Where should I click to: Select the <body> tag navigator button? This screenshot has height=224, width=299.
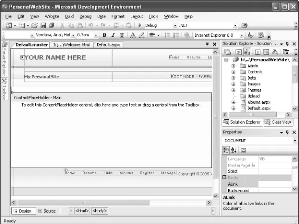pos(100,211)
